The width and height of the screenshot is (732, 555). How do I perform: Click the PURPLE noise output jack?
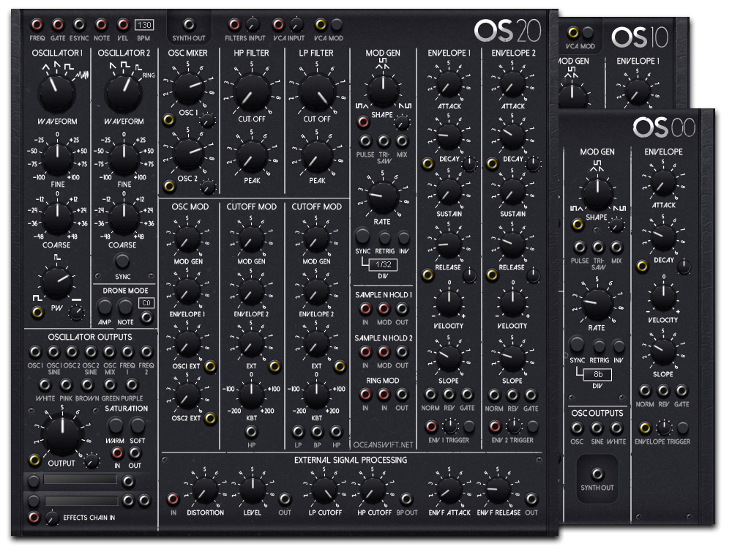click(x=132, y=384)
